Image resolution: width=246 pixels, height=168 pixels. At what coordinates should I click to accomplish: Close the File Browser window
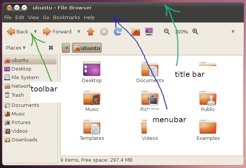(9, 7)
